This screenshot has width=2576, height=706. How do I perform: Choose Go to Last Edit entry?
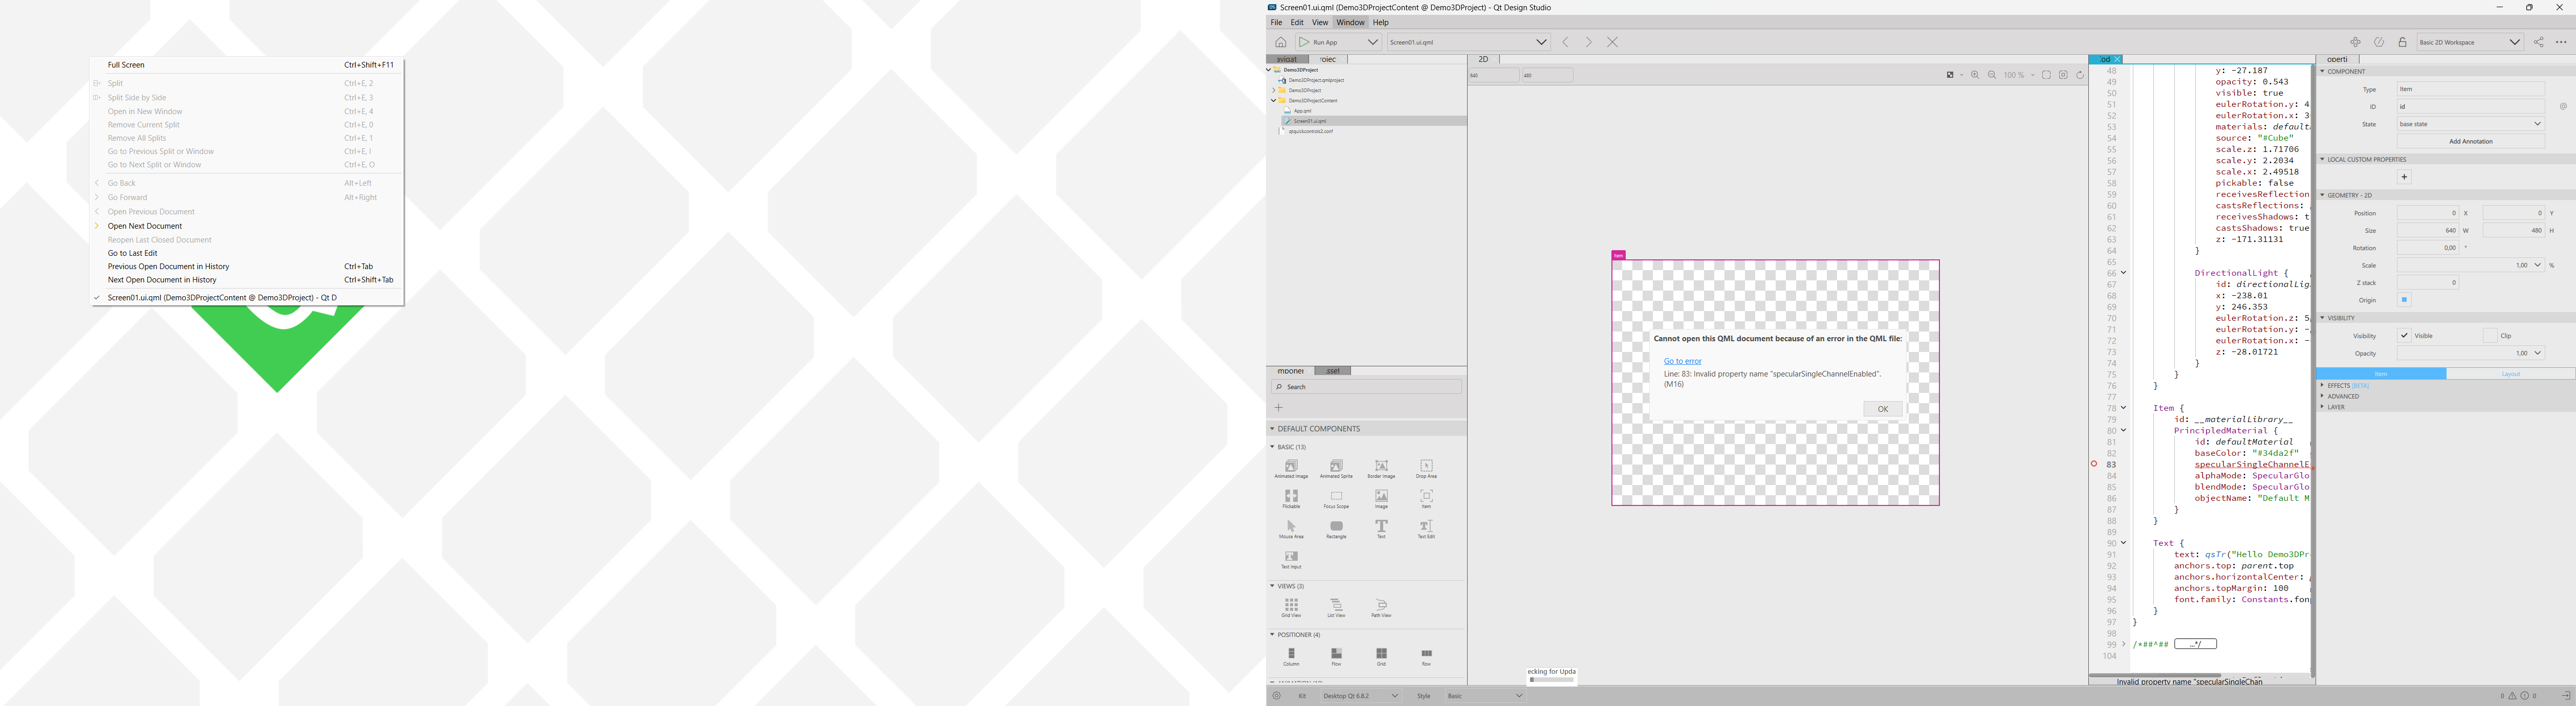click(x=247, y=253)
